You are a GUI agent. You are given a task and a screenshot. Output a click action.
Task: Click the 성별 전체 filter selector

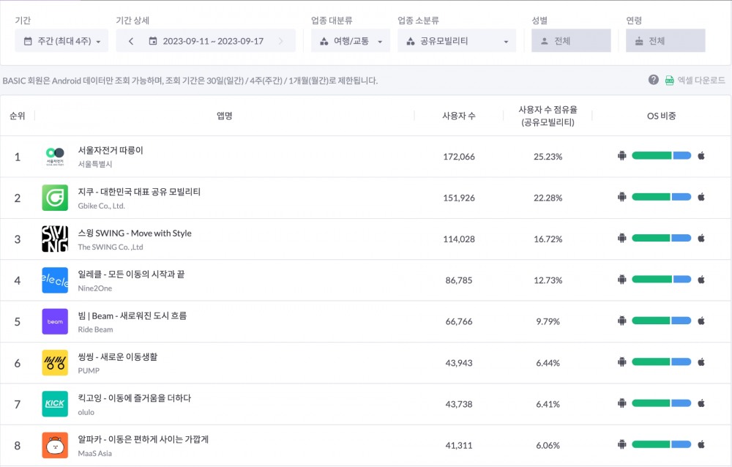coord(571,40)
